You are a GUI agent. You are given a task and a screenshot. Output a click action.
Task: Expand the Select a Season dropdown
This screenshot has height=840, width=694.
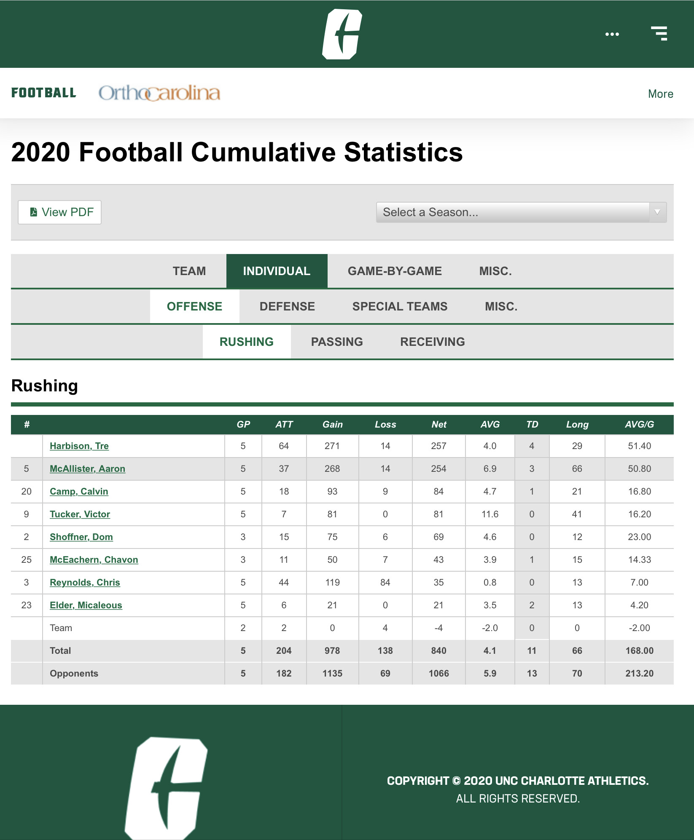click(521, 212)
